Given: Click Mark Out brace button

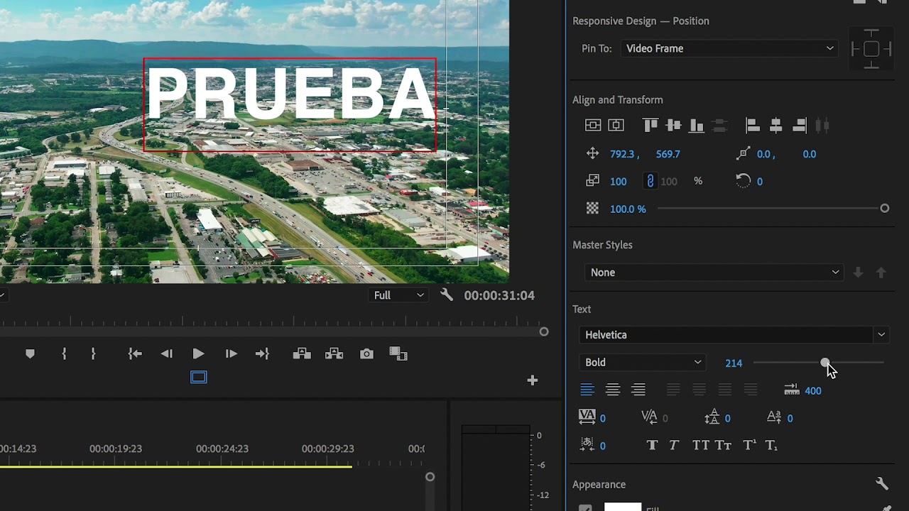Looking at the screenshot, I should (x=93, y=353).
